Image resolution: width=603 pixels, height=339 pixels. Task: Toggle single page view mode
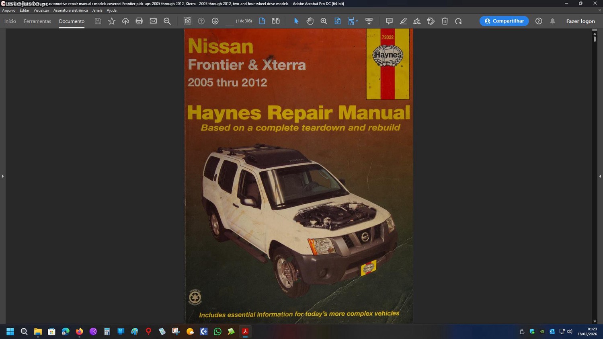click(x=262, y=21)
